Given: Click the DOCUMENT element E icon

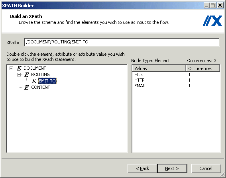Looking at the screenshot, I should [x=19, y=68].
